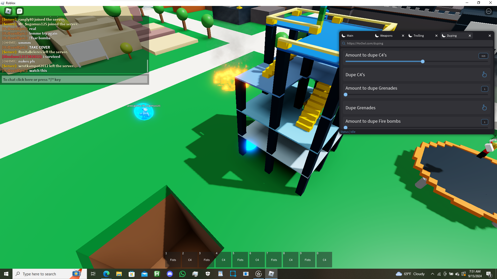The height and width of the screenshot is (279, 497).
Task: Click the hand icon for Dupe C4's
Action: [484, 75]
